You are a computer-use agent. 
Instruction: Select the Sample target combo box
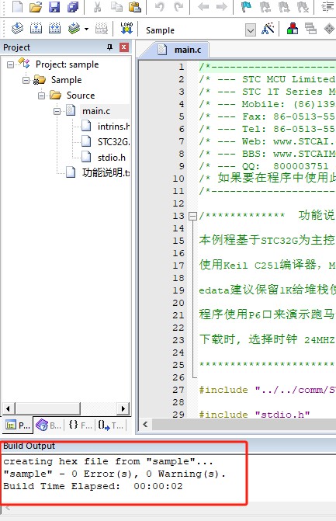(x=199, y=30)
